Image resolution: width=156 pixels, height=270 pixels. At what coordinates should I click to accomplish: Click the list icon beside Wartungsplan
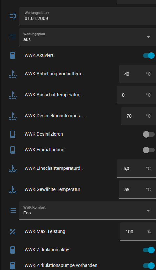click(13, 37)
